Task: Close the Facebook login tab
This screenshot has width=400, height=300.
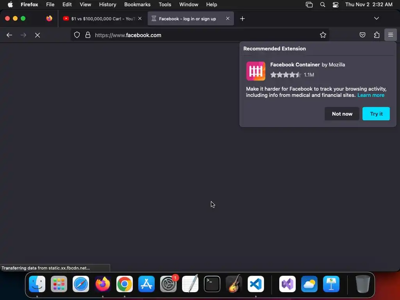Action: pos(228,18)
